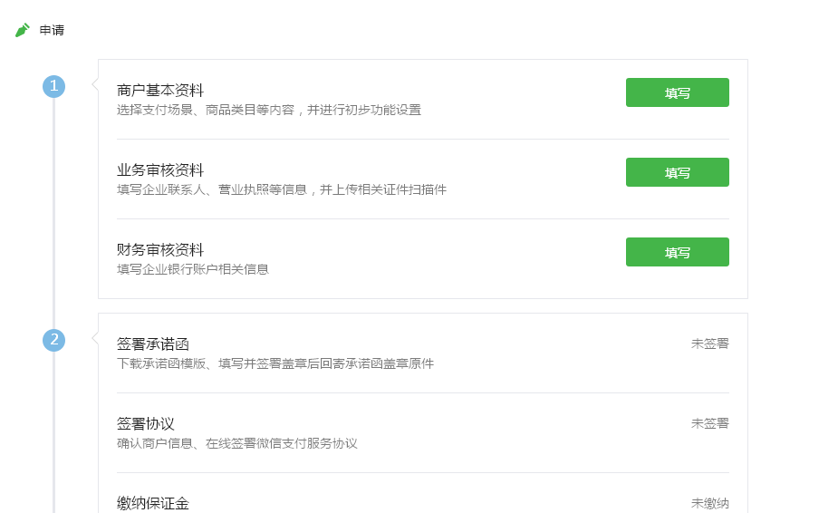Open the 业务审核资料 heading

160,170
